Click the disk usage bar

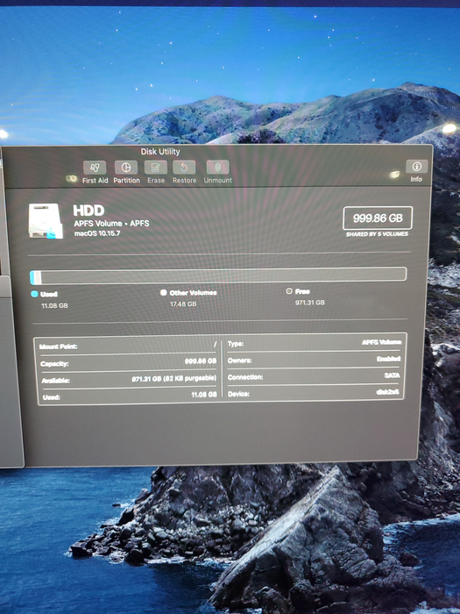(x=218, y=275)
